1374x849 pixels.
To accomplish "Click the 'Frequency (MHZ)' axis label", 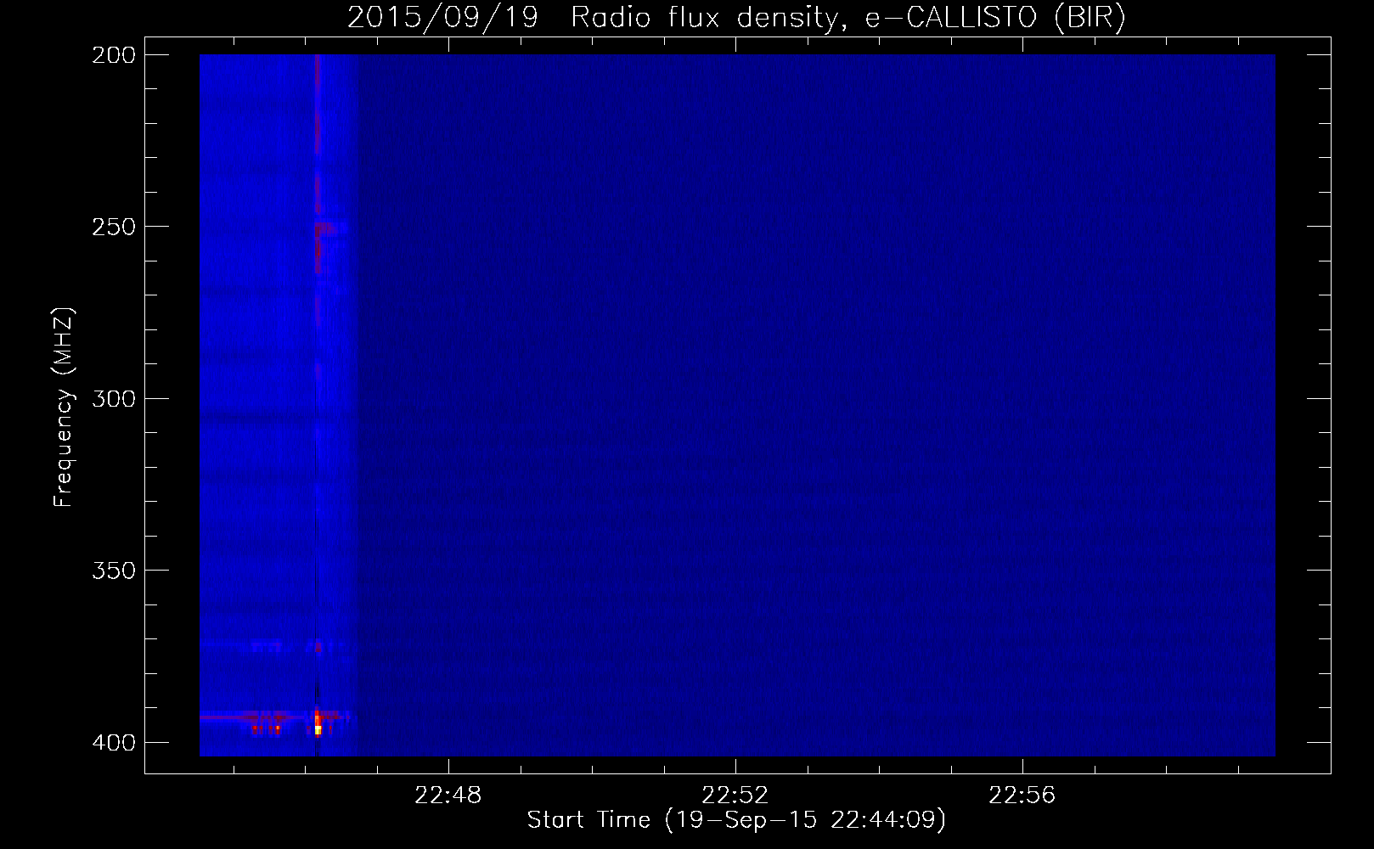I will (x=64, y=408).
